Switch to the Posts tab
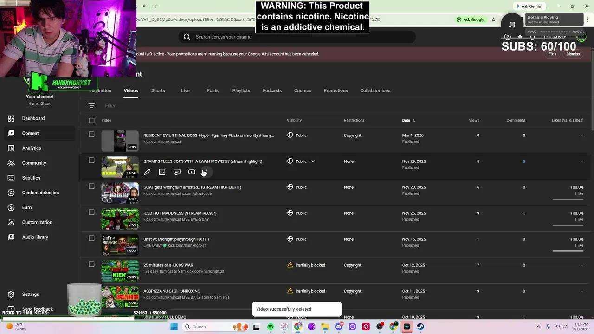The height and width of the screenshot is (334, 594). (213, 90)
